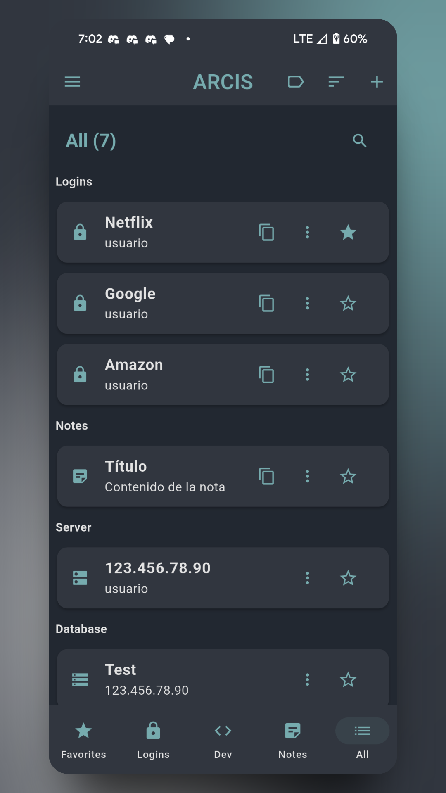This screenshot has height=793, width=446.
Task: Mark Amazon as favorite
Action: tap(348, 375)
